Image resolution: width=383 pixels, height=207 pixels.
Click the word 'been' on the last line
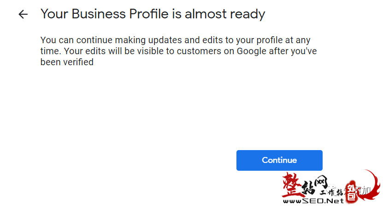tap(51, 62)
